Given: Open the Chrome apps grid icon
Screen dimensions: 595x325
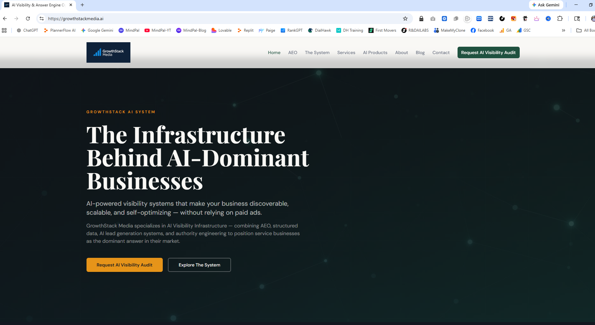Looking at the screenshot, I should (4, 30).
